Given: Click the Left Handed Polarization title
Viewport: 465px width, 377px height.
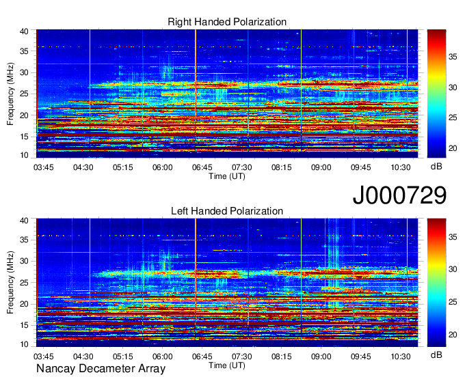Looking at the screenshot, I should click(227, 211).
